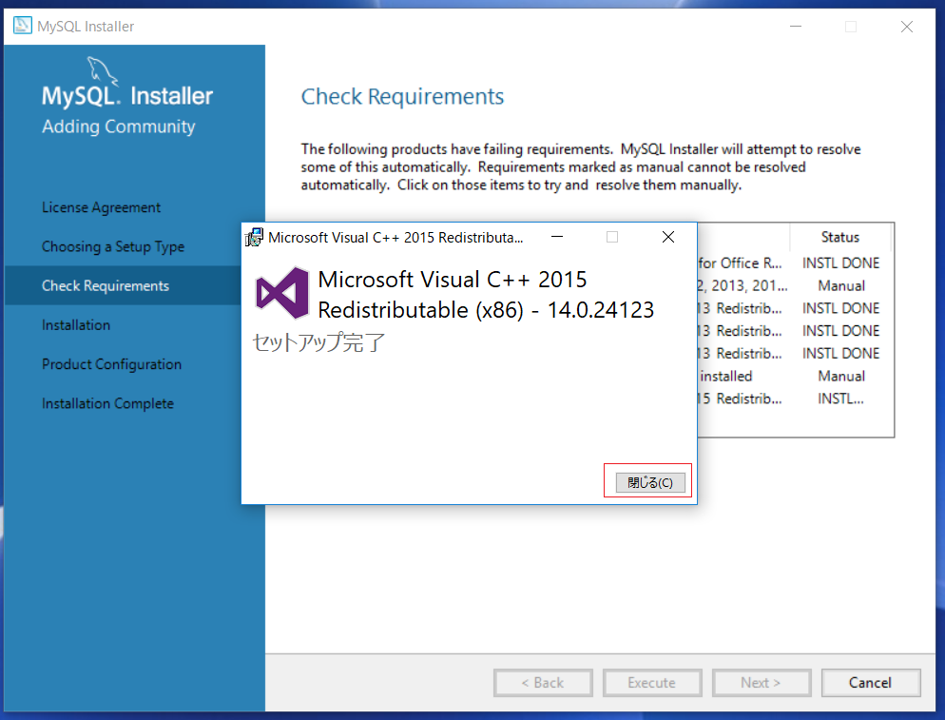Click the Cancel button in MySQL Installer
The height and width of the screenshot is (720, 945).
pyautogui.click(x=870, y=683)
